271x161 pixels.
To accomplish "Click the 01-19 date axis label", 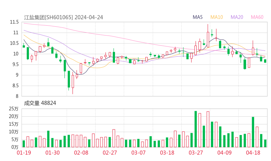I will 24,153.
